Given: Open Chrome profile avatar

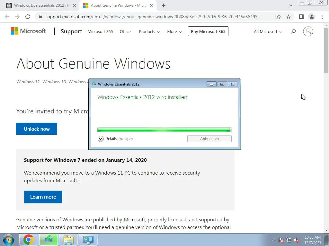Looking at the screenshot, I should click(312, 17).
